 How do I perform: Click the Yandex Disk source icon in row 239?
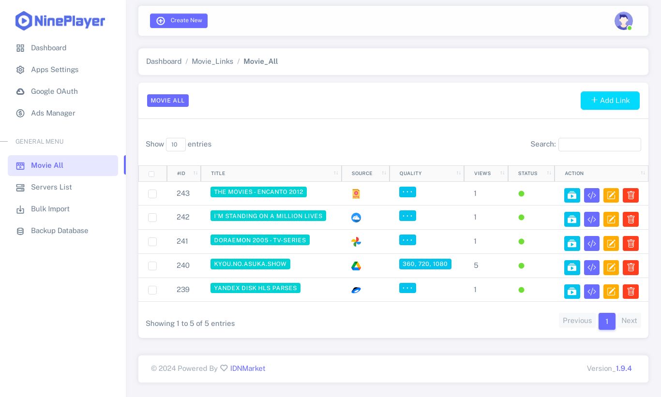[356, 290]
